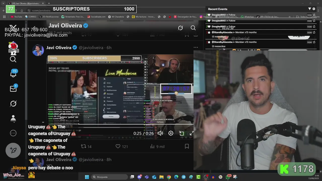
Task: Open the More circle menu in X sidebar
Action: pos(13,133)
